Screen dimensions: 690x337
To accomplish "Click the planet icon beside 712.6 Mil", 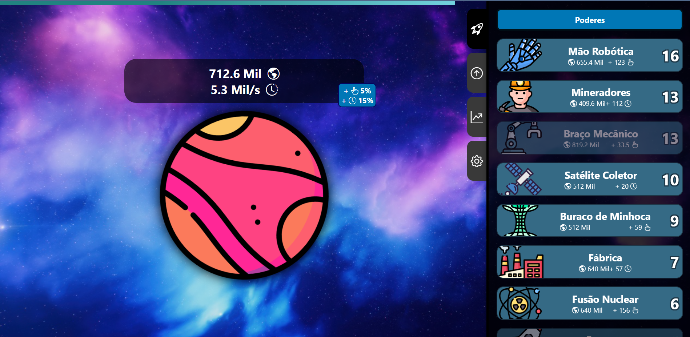I will click(x=273, y=74).
